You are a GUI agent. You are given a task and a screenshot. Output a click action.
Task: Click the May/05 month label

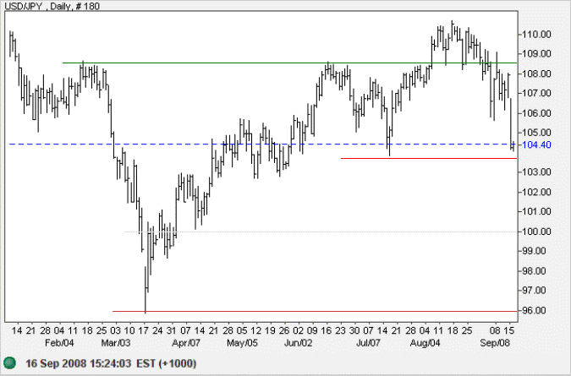pos(242,343)
